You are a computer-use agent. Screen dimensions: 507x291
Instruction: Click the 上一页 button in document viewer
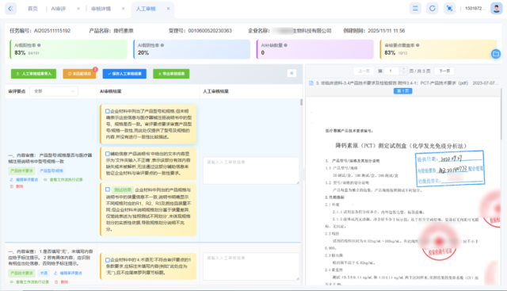point(364,71)
